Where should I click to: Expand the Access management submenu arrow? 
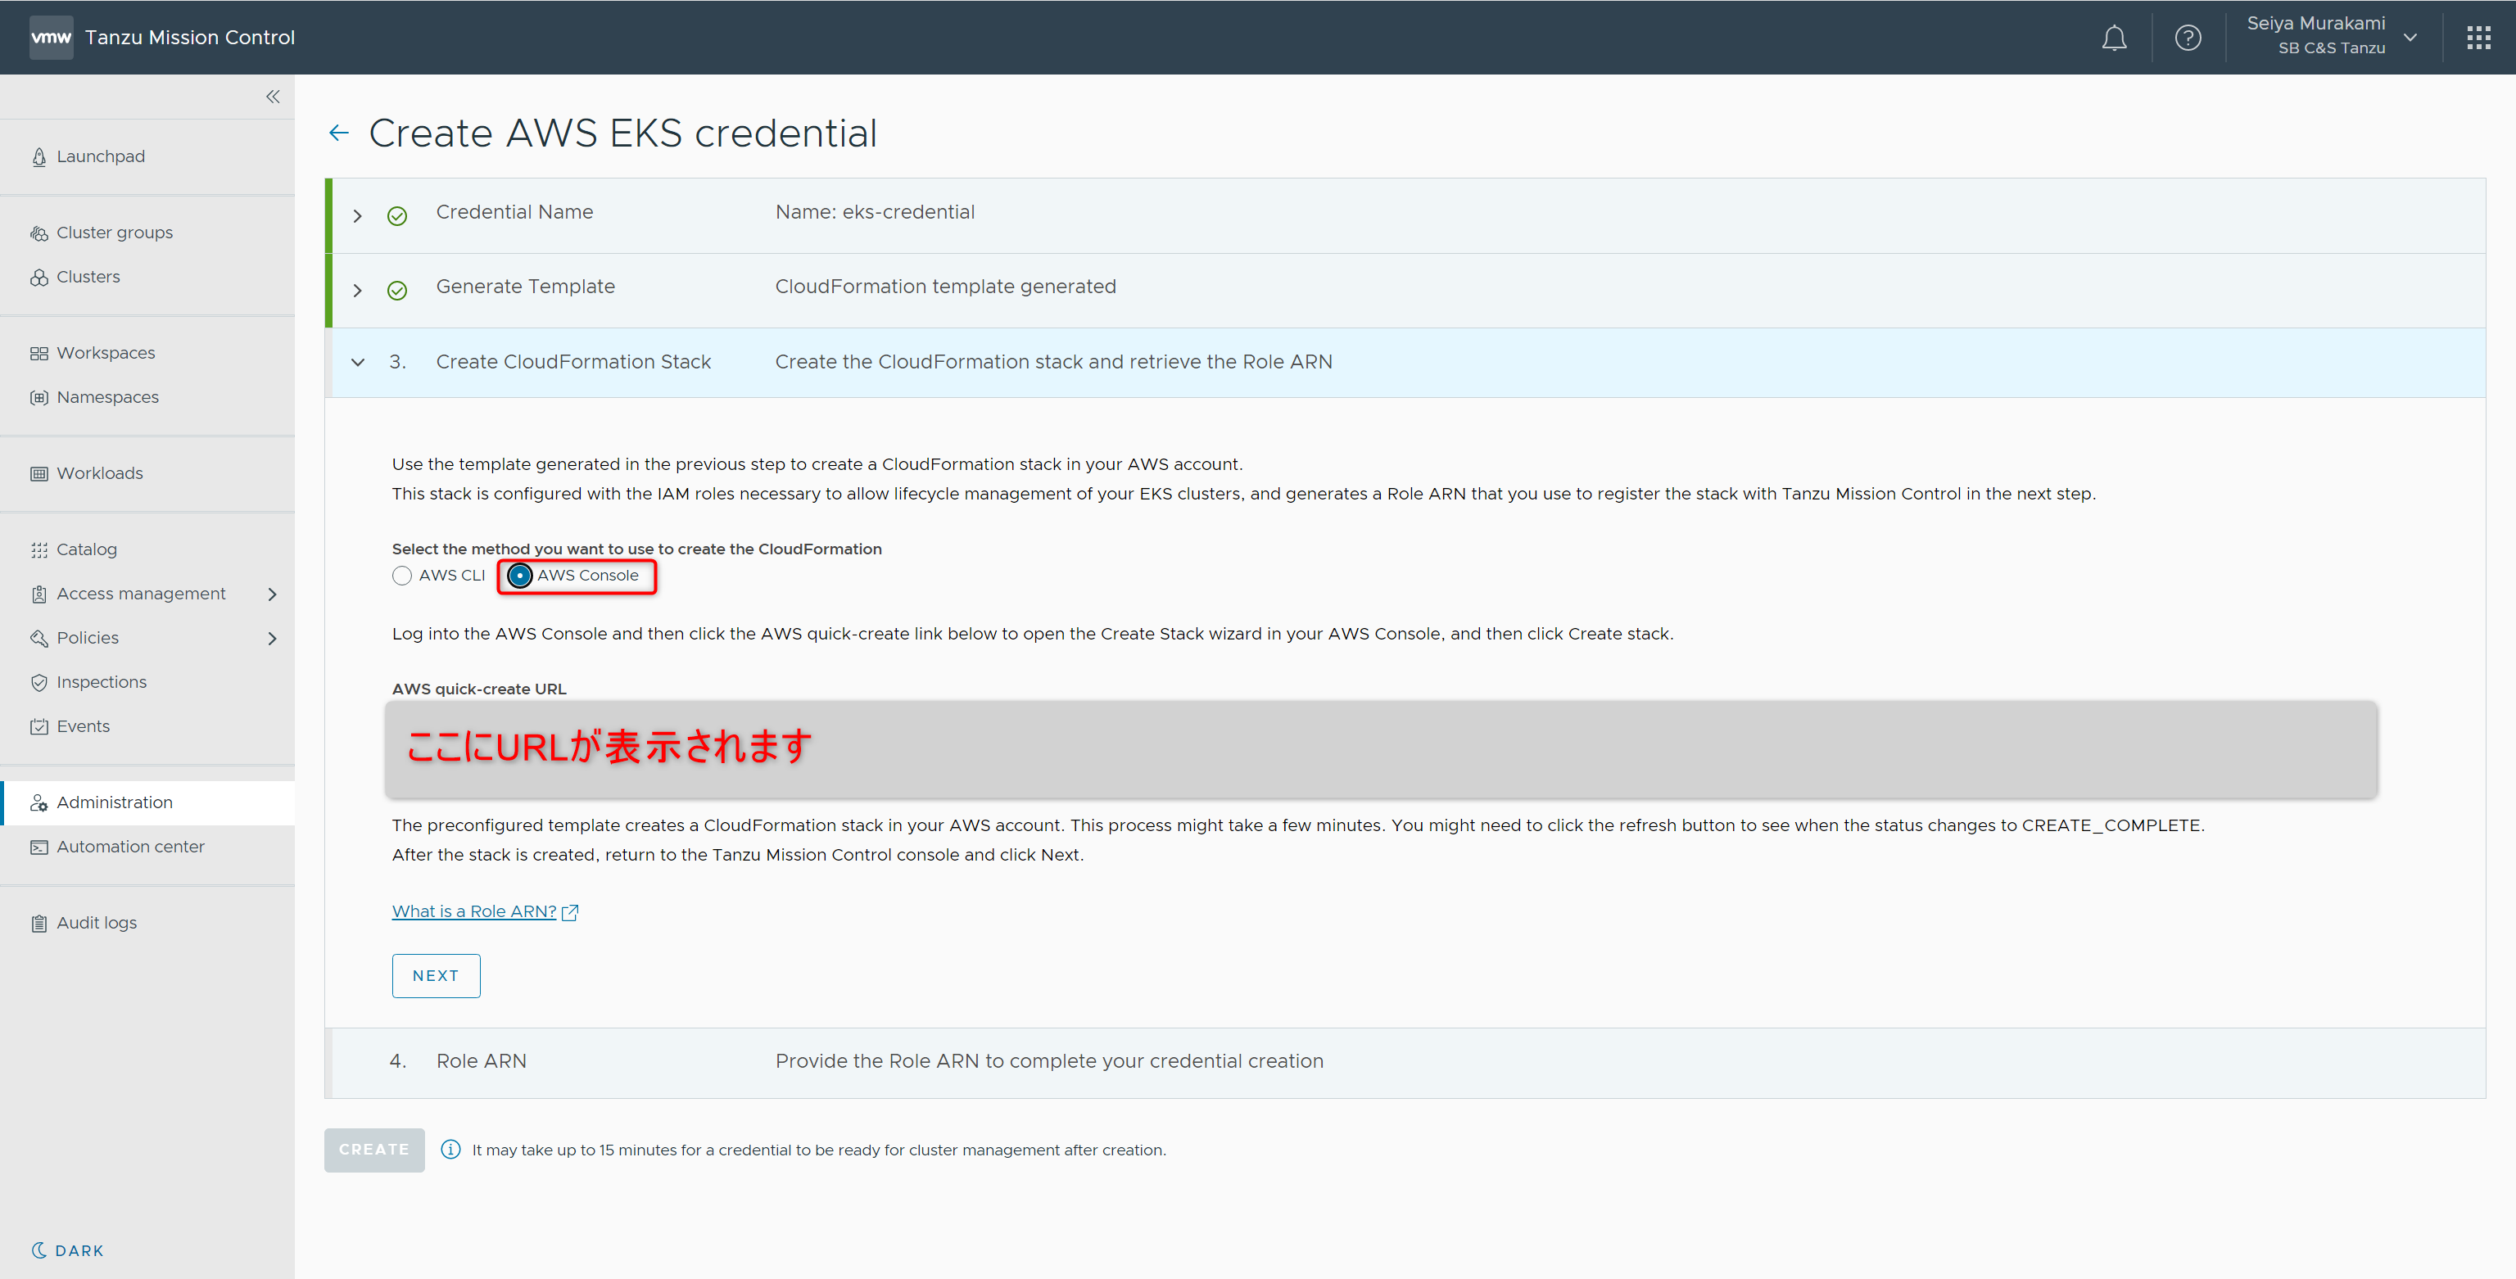click(x=273, y=594)
